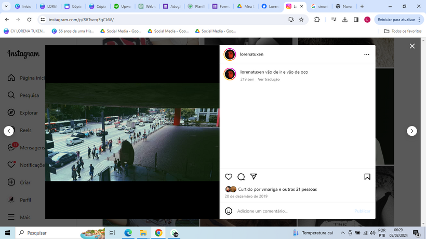Open Chrome profile avatar L

pyautogui.click(x=367, y=20)
